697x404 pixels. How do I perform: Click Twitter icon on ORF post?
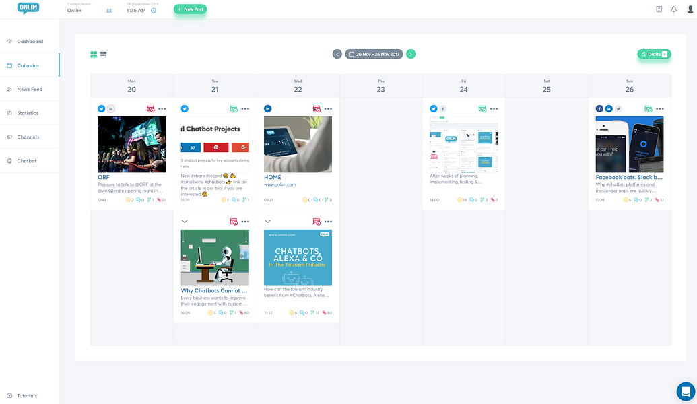pyautogui.click(x=101, y=109)
